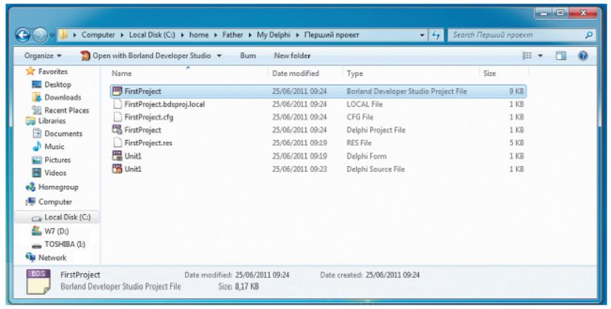Select the TOSHIBA (I:) drive

65,244
